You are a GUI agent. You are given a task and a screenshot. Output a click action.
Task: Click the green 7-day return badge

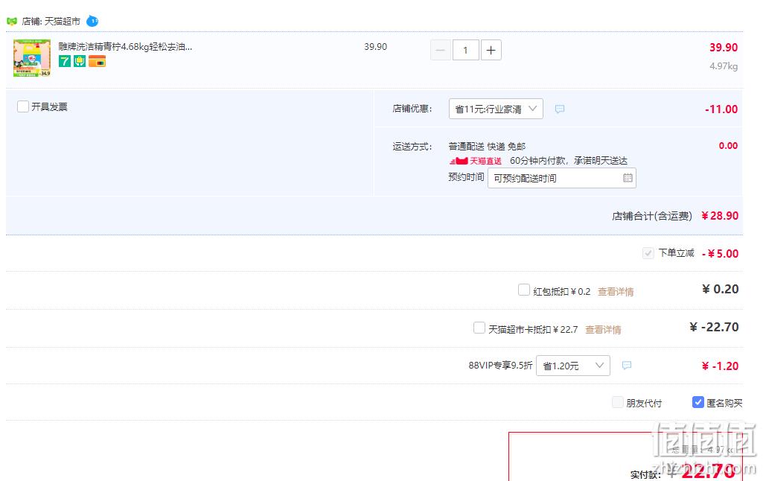click(65, 61)
